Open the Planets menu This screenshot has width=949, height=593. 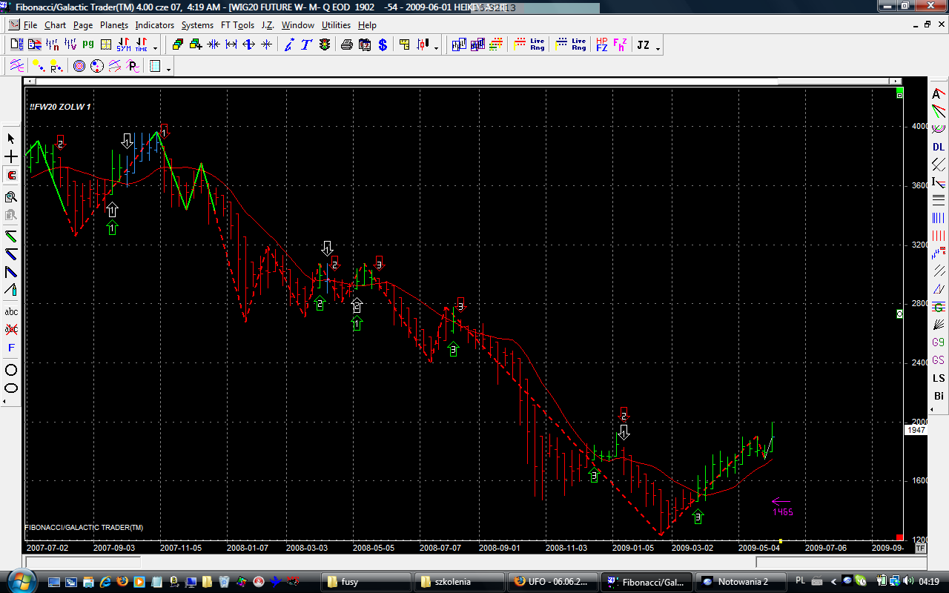(114, 25)
